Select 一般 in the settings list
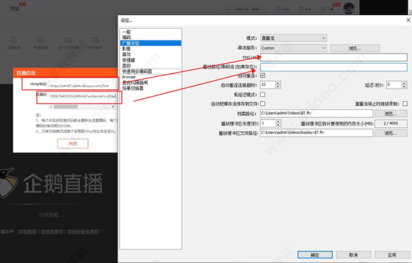This screenshot has height=263, width=412. coord(150,32)
